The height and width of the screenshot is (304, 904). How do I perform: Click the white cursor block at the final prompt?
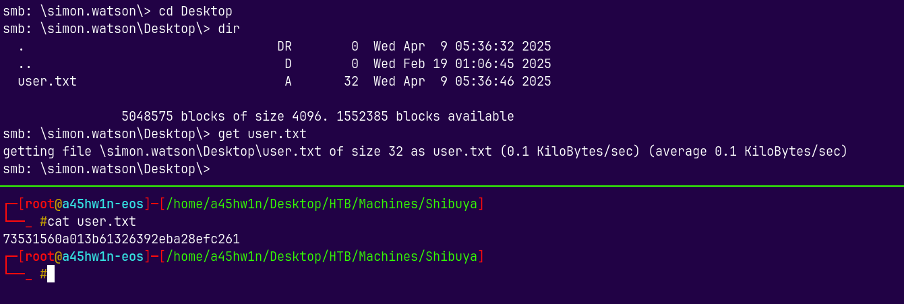(51, 274)
